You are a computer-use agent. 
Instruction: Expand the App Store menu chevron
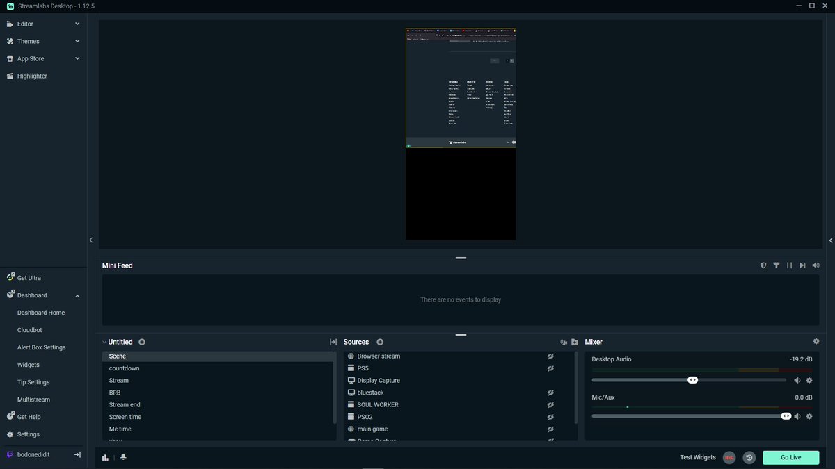tap(77, 58)
